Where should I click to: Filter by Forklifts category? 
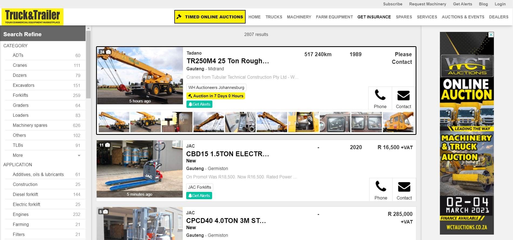point(45,95)
